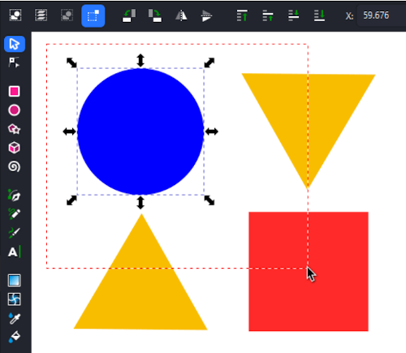Pick the Color dropper tool
406x353 pixels.
(14, 318)
